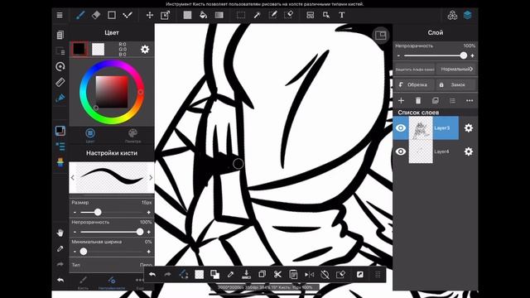Delete layer with trash icon

[x=418, y=101]
